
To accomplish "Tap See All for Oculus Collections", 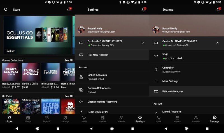I will [x=68, y=60].
